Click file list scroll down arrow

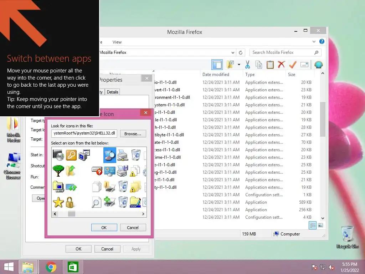323,218
